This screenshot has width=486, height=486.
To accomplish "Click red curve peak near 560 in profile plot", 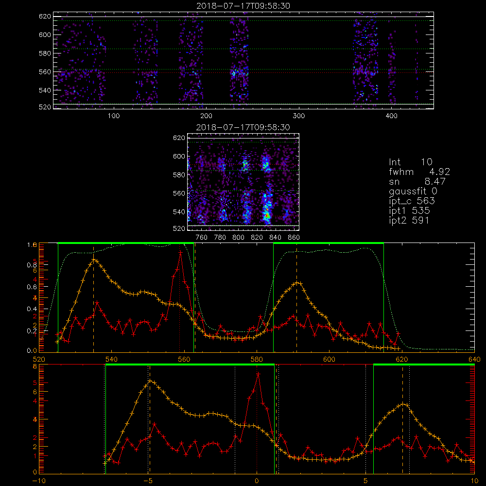I will (180, 253).
